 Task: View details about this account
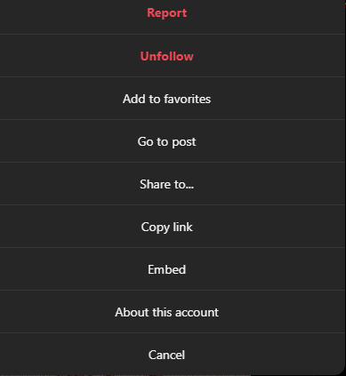167,312
